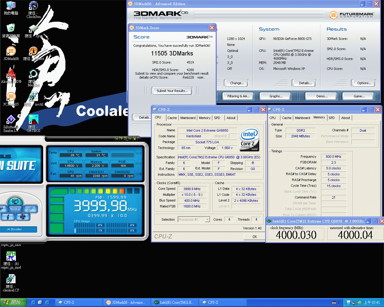This screenshot has height=307, width=384.
Task: Click the CPU Temp 28 °C reading
Action: [x=71, y=155]
